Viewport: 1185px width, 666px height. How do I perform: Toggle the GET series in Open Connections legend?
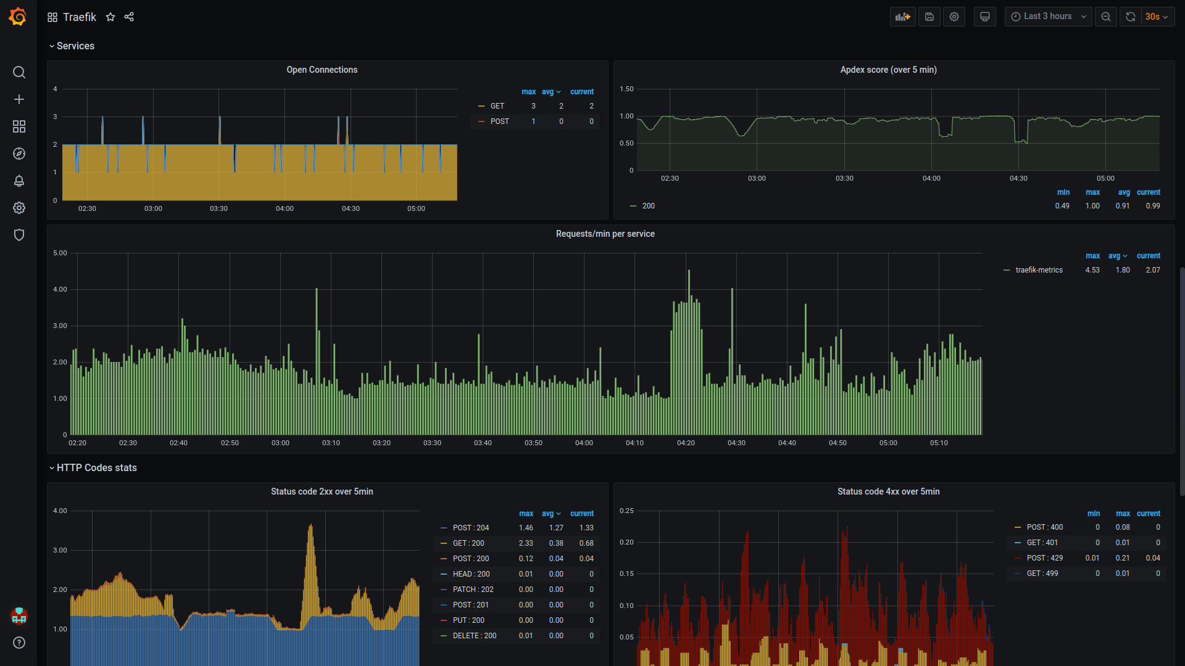pos(497,106)
